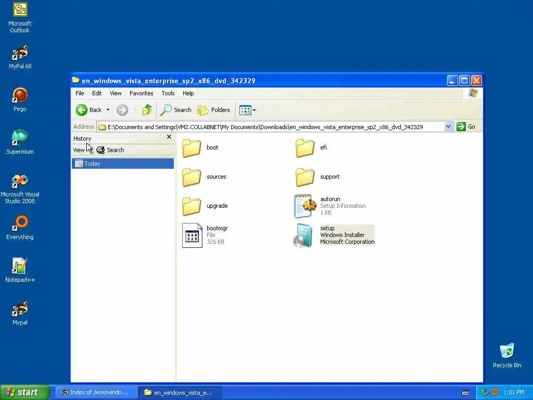Select Microsoft Visual Studio 2008 shortcut

(20, 189)
